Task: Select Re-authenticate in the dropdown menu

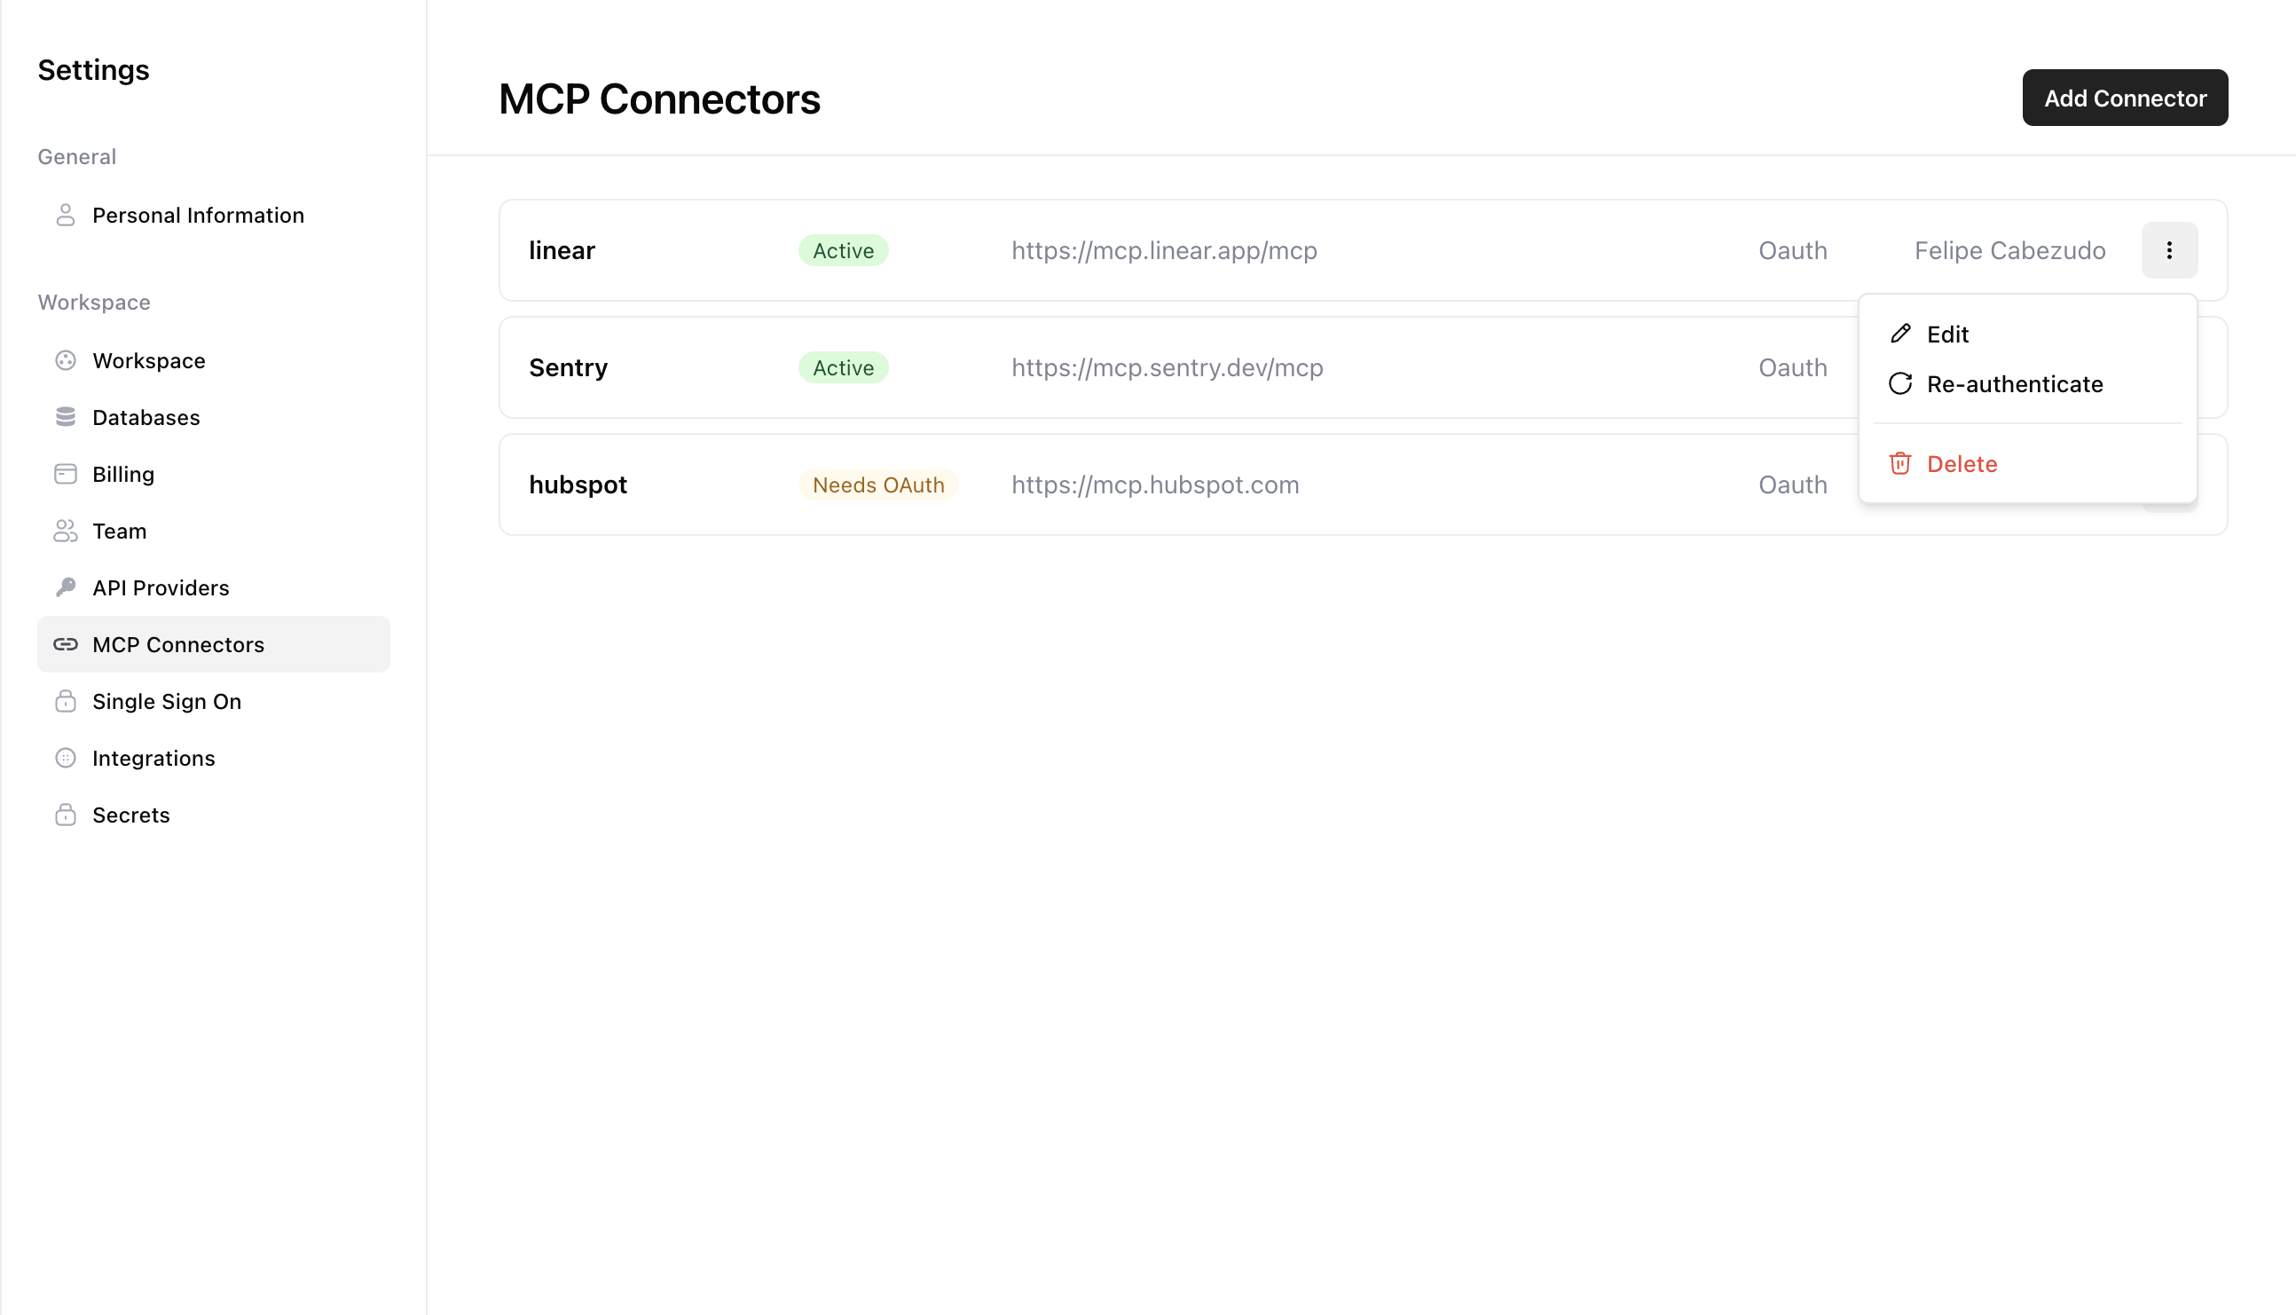Action: [x=2013, y=385]
